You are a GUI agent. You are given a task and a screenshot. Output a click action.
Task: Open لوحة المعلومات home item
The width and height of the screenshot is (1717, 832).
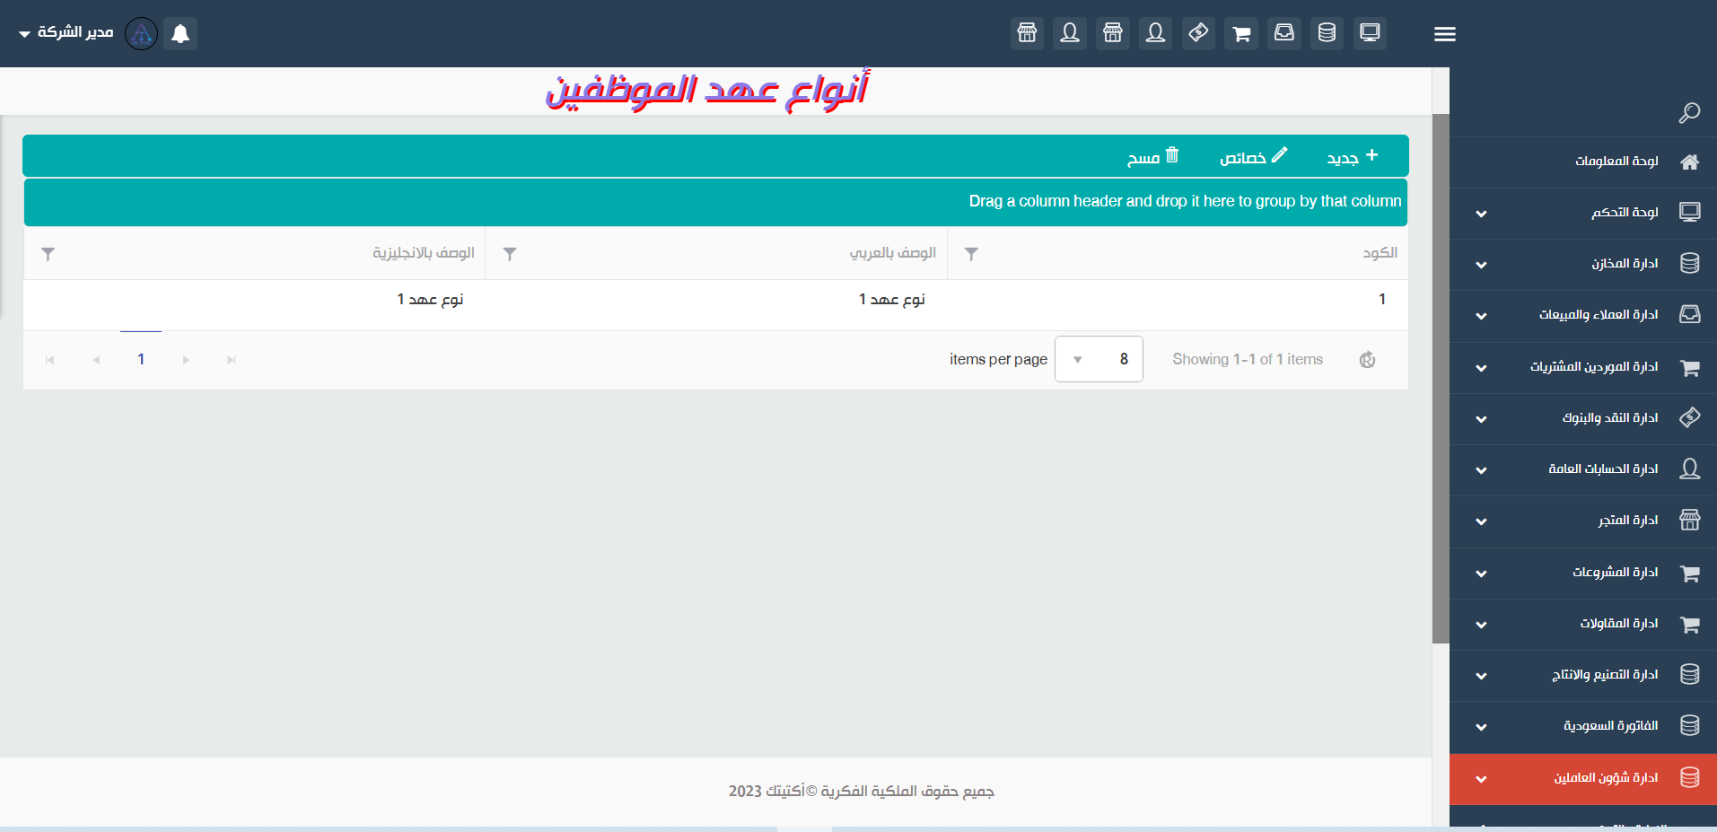1583,162
